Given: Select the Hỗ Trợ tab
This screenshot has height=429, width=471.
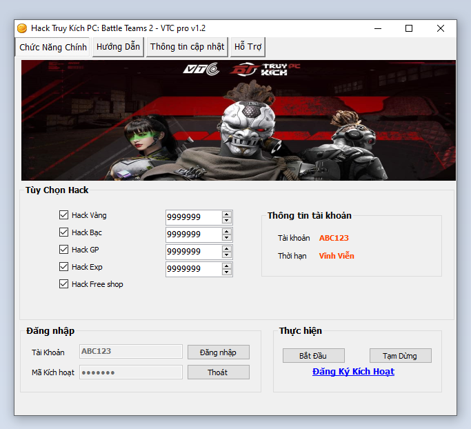Looking at the screenshot, I should (x=248, y=47).
